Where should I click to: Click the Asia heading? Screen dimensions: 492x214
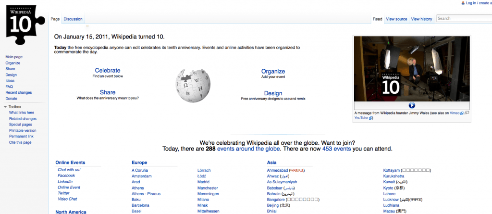(272, 163)
